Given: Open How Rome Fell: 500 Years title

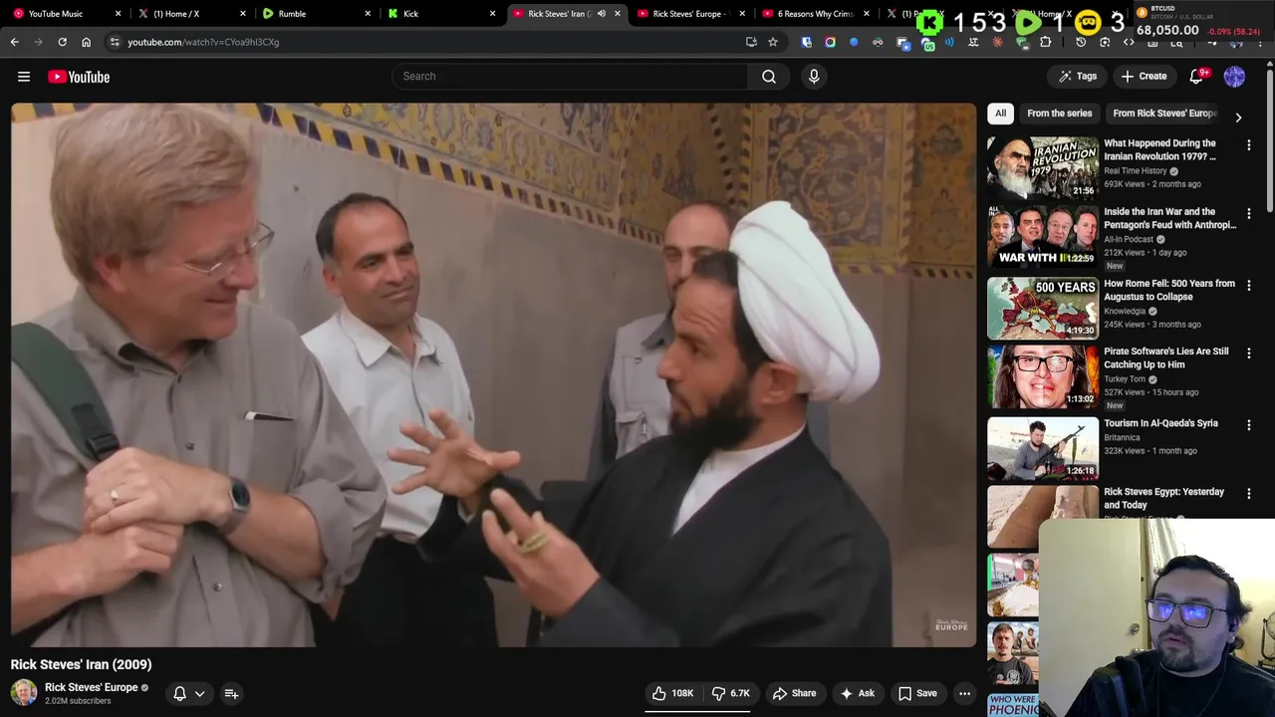Looking at the screenshot, I should (x=1169, y=290).
